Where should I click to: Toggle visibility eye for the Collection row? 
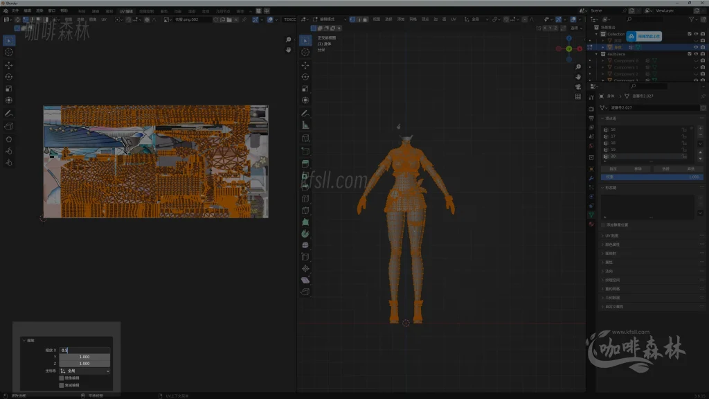(696, 34)
